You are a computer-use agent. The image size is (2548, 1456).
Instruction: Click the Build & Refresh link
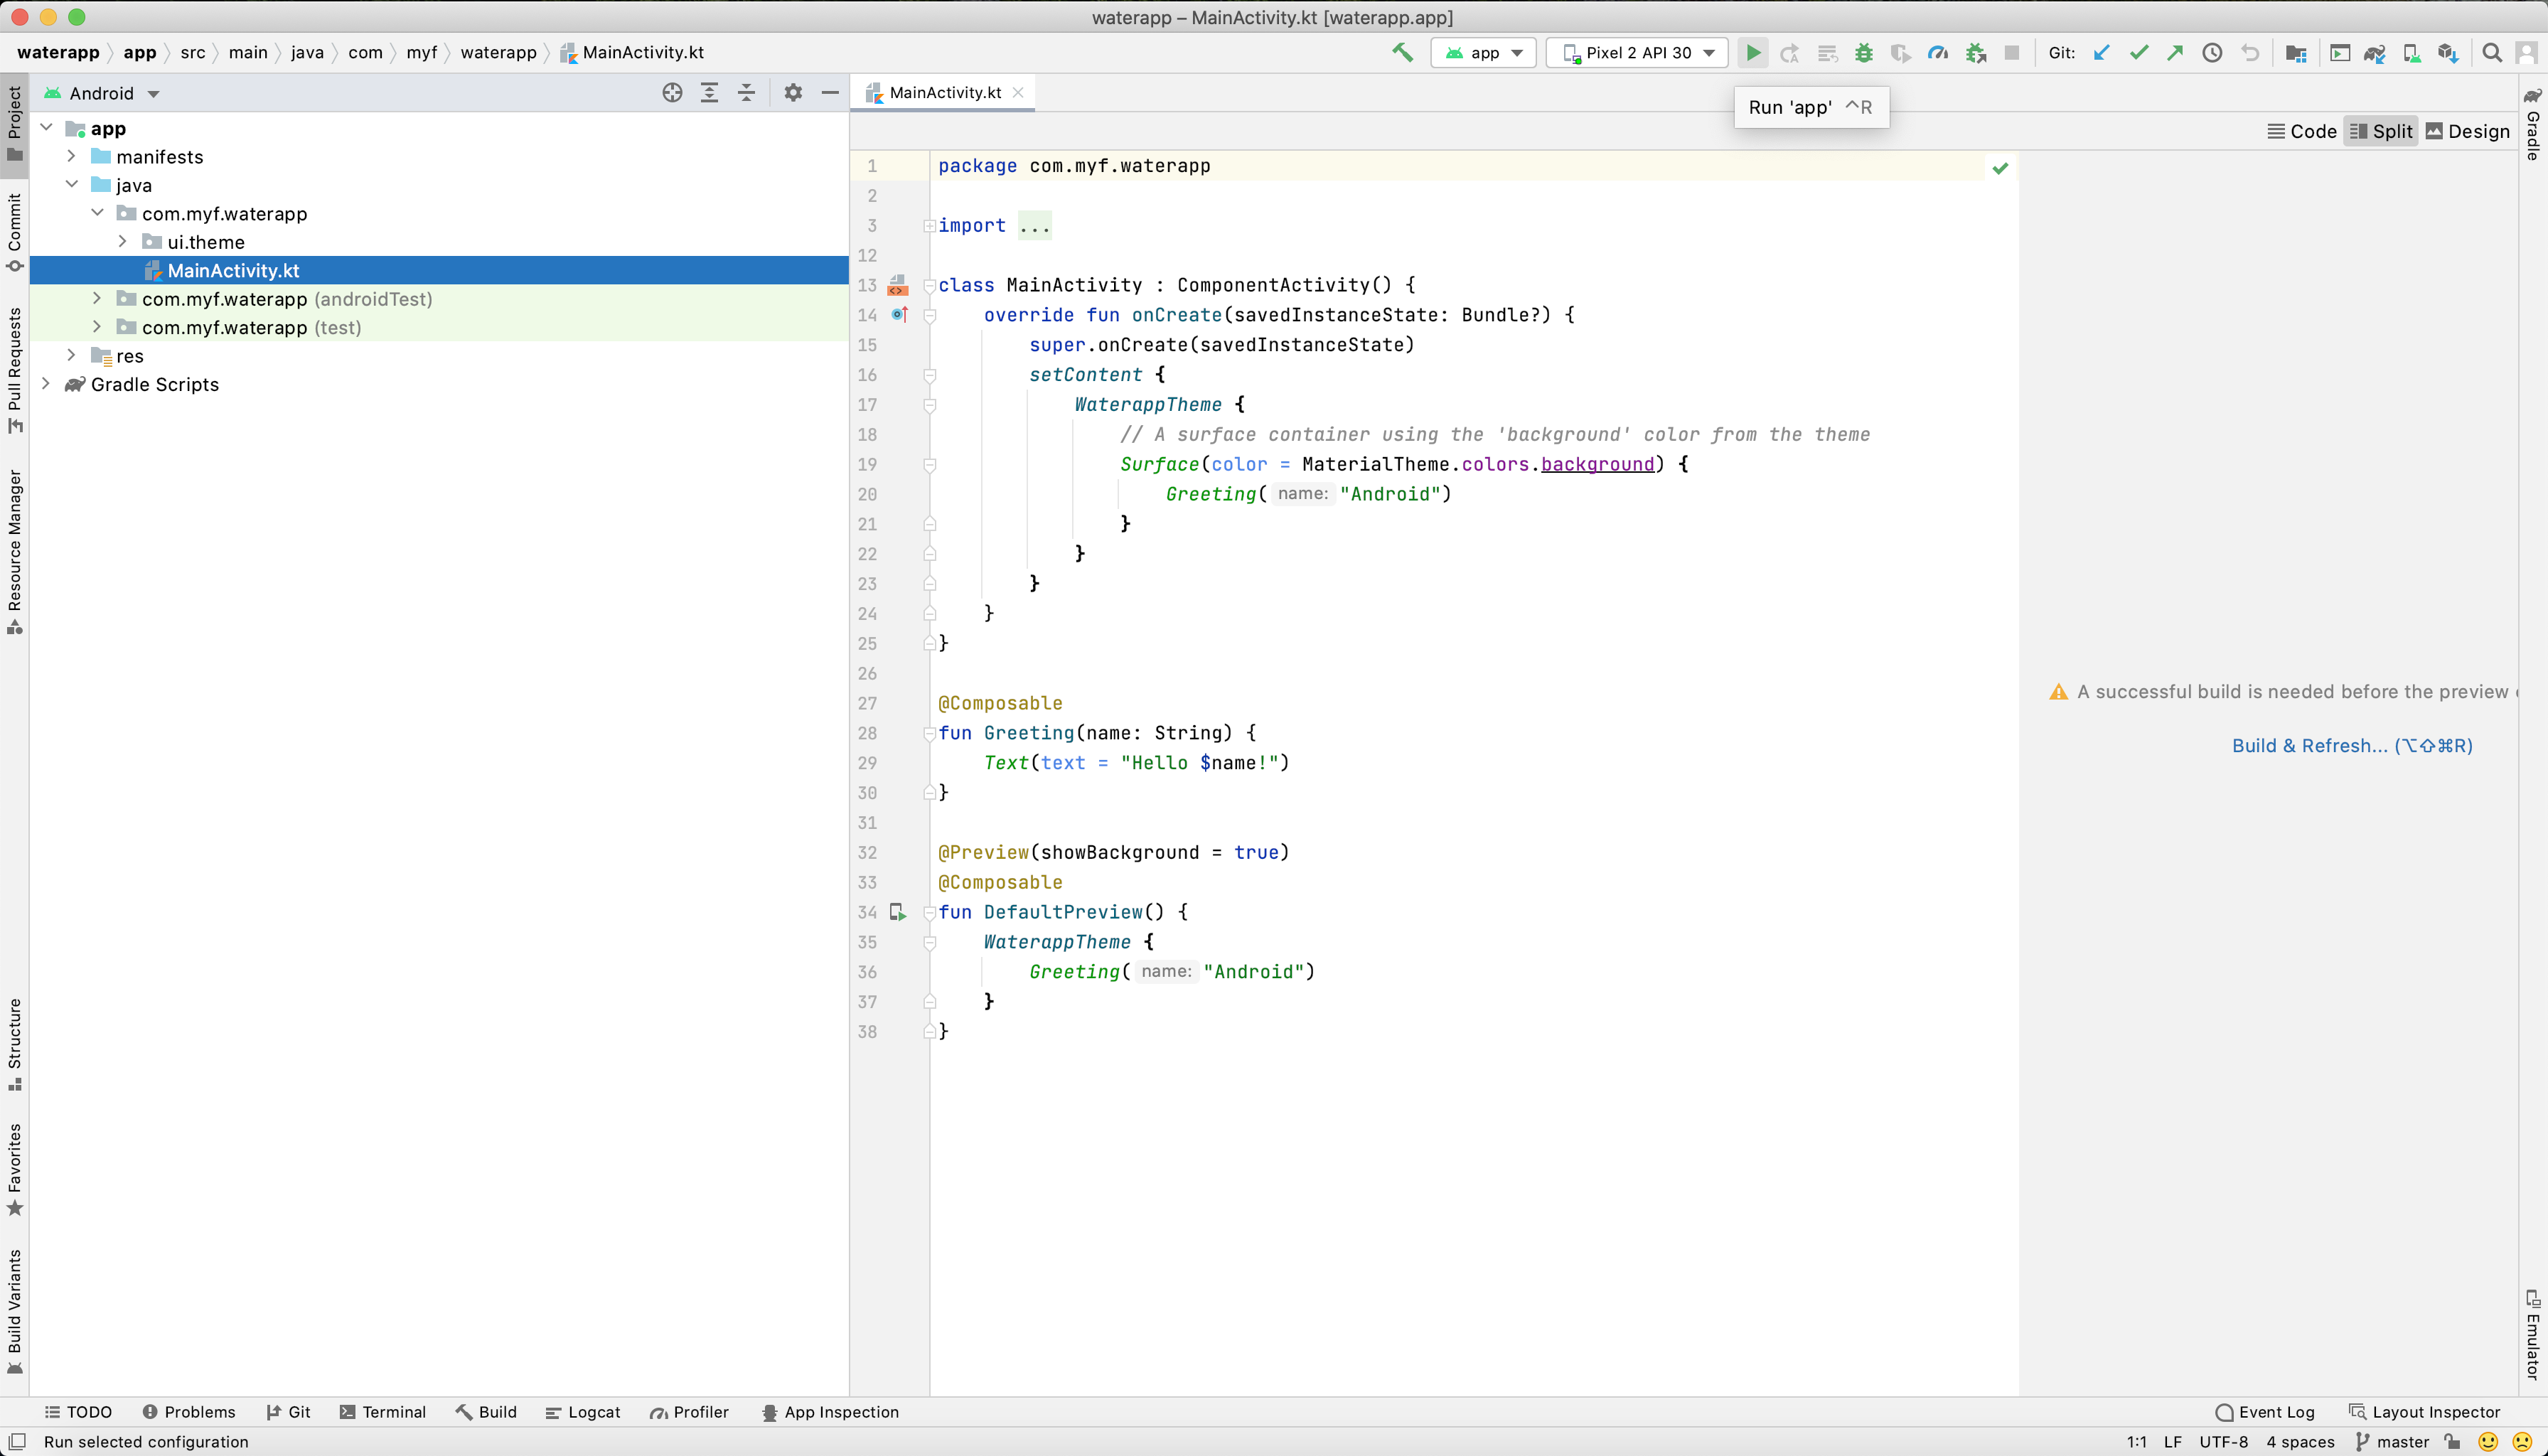(x=2351, y=745)
